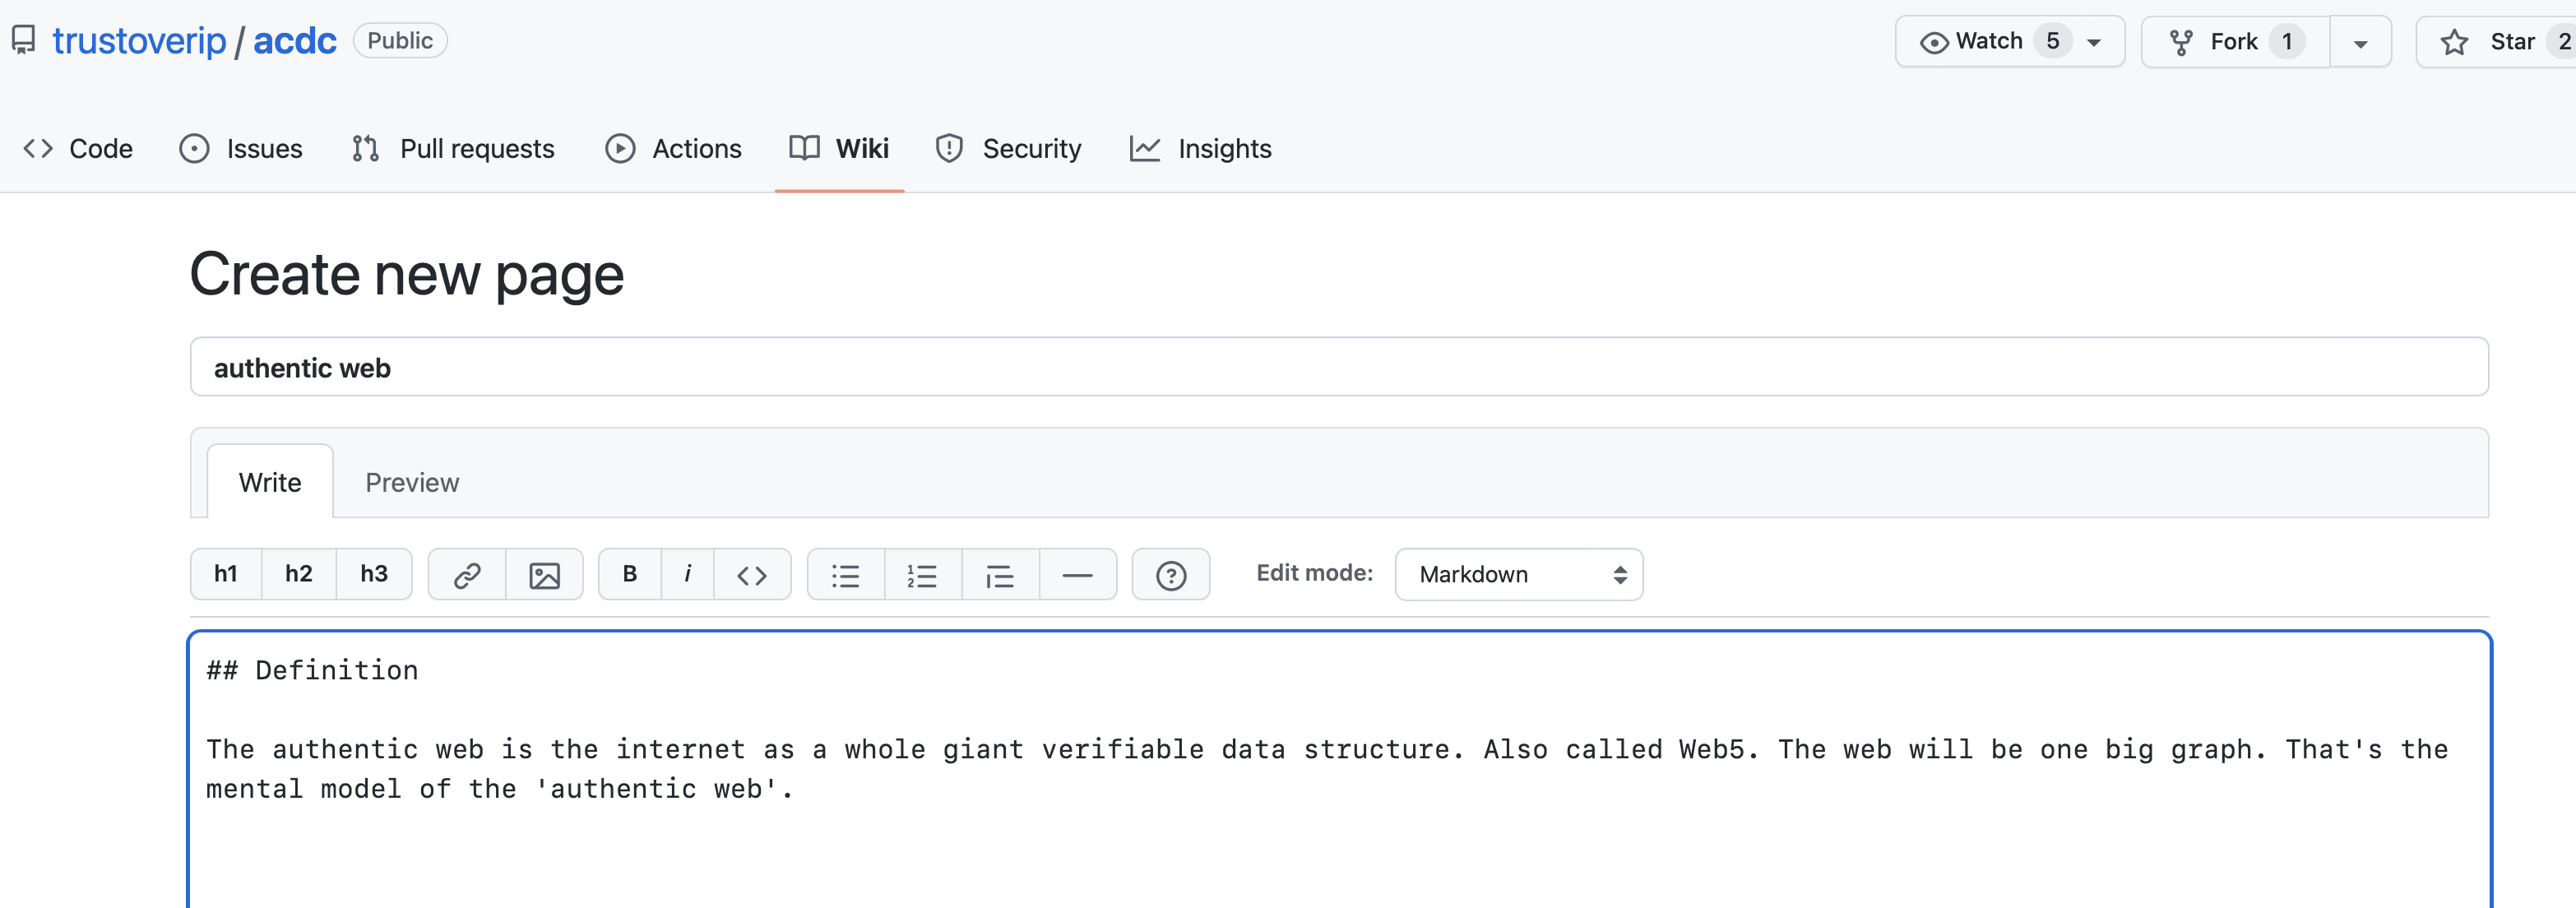Viewport: 2576px width, 908px height.
Task: Click the link insertion icon
Action: pos(468,573)
